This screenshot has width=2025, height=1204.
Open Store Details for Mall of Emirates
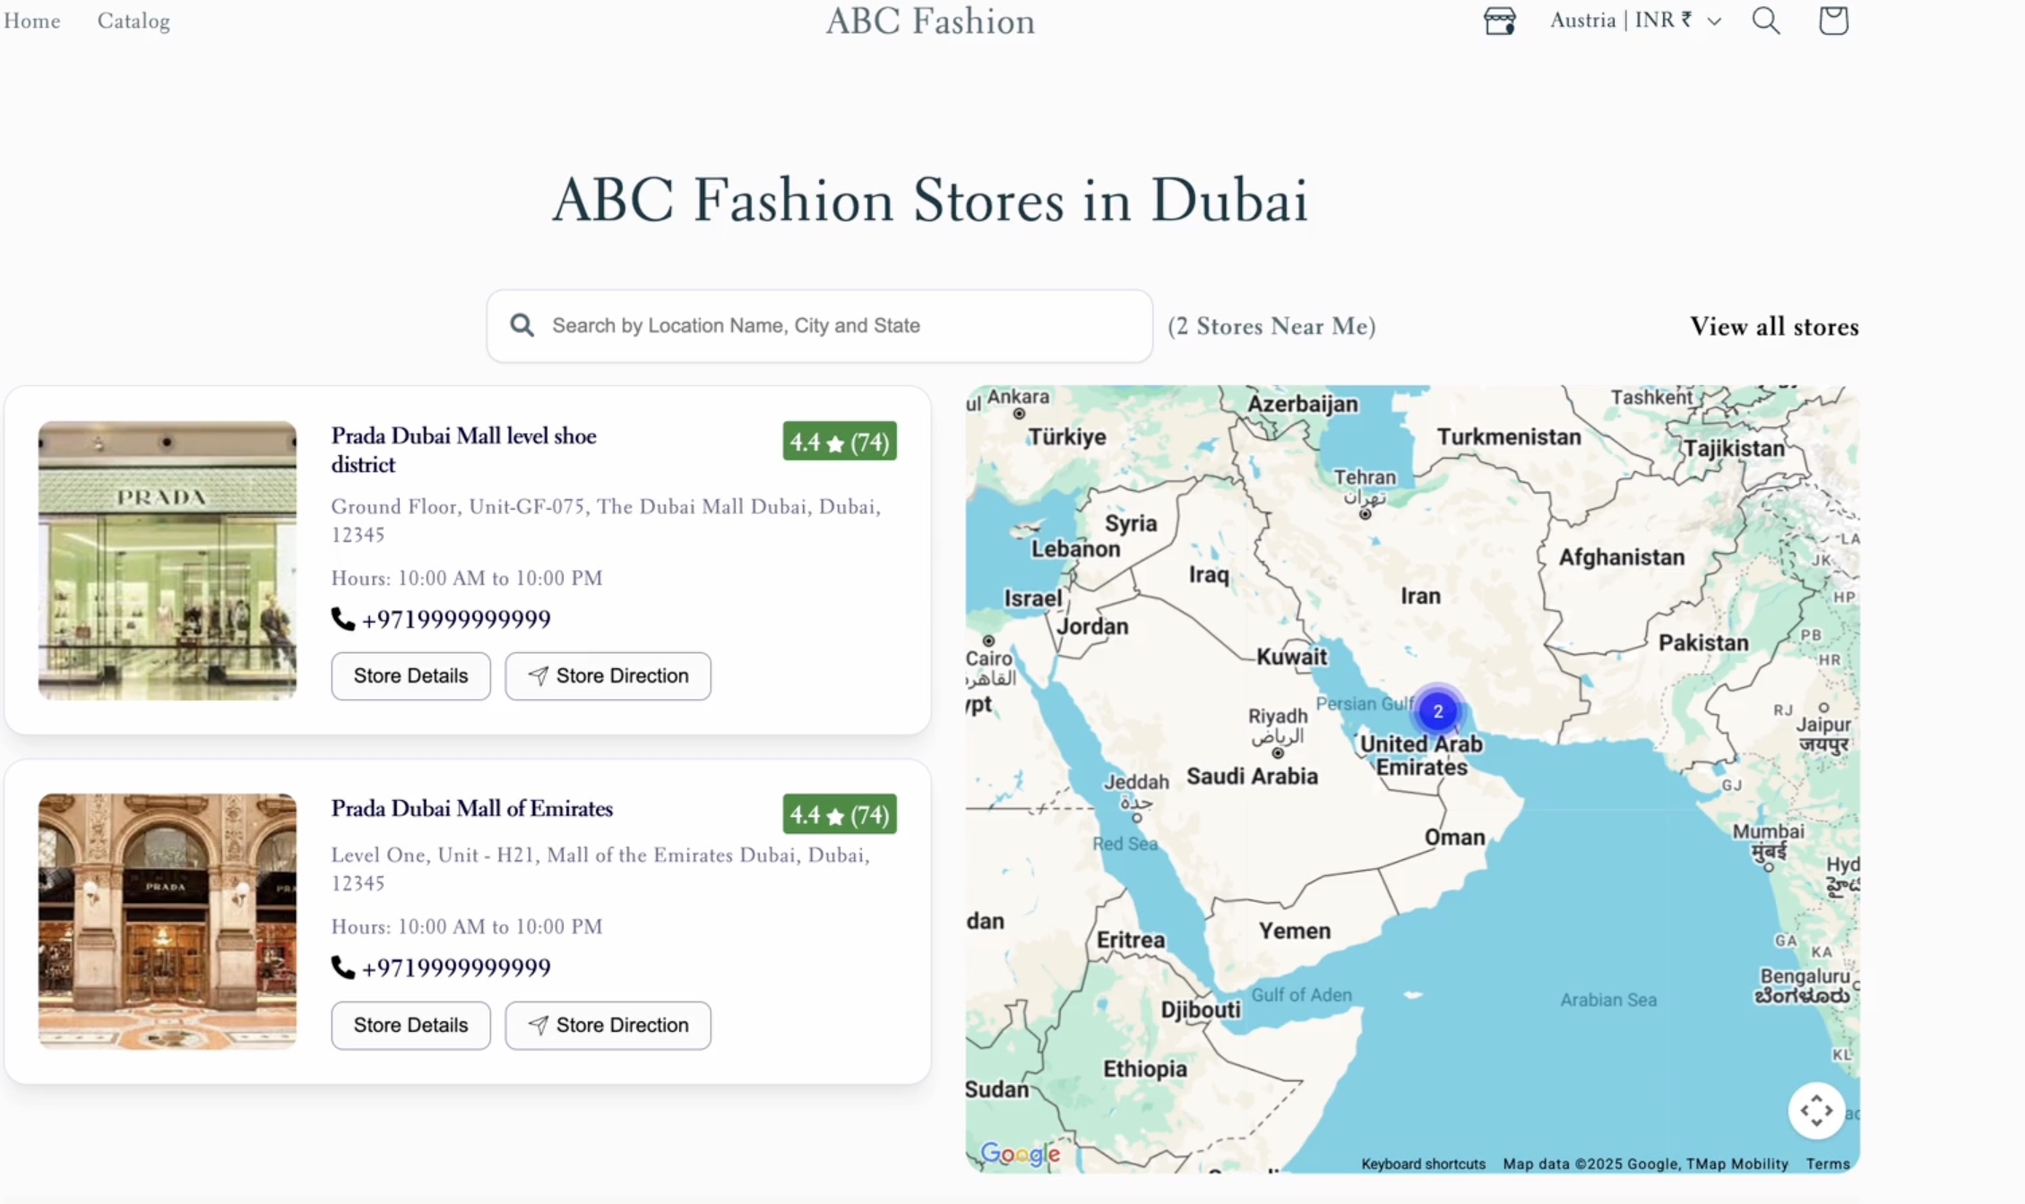click(x=410, y=1025)
